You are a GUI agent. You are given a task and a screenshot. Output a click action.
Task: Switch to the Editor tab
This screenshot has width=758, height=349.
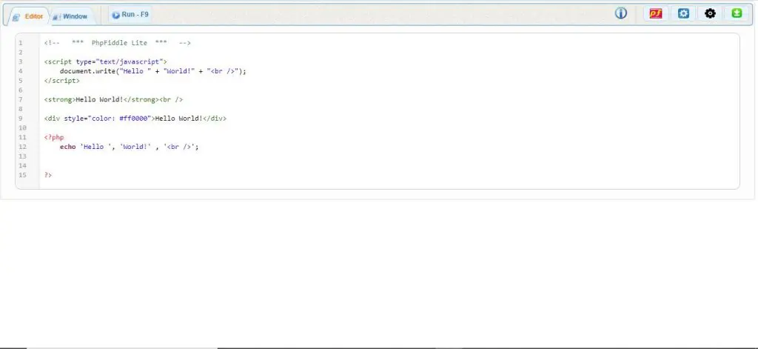click(x=28, y=16)
